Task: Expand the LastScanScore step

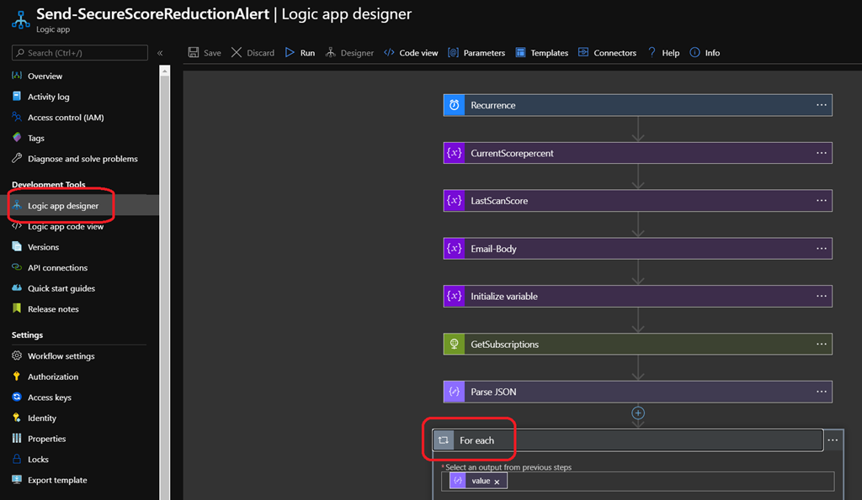Action: point(623,201)
